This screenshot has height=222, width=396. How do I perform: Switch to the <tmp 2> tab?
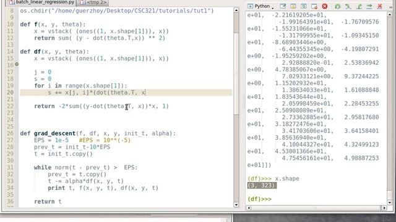[x=93, y=2]
